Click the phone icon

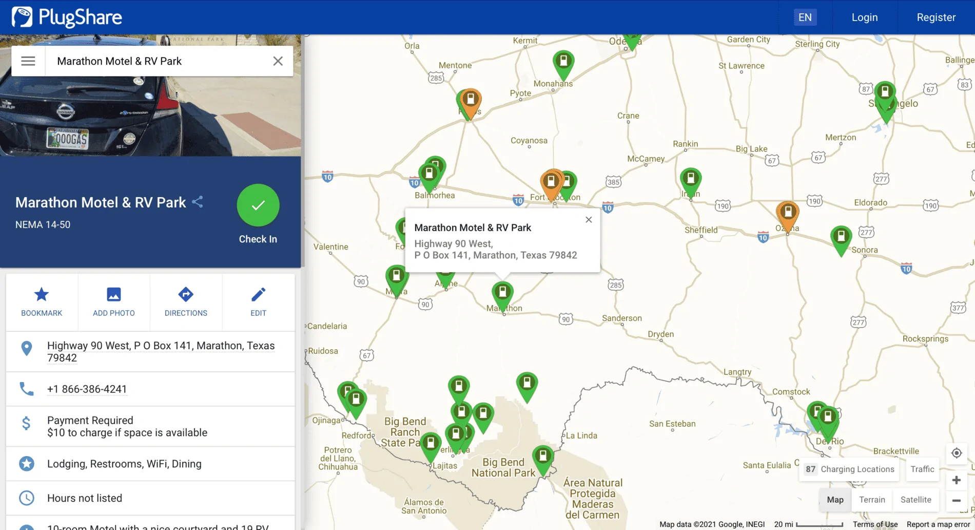(x=26, y=389)
